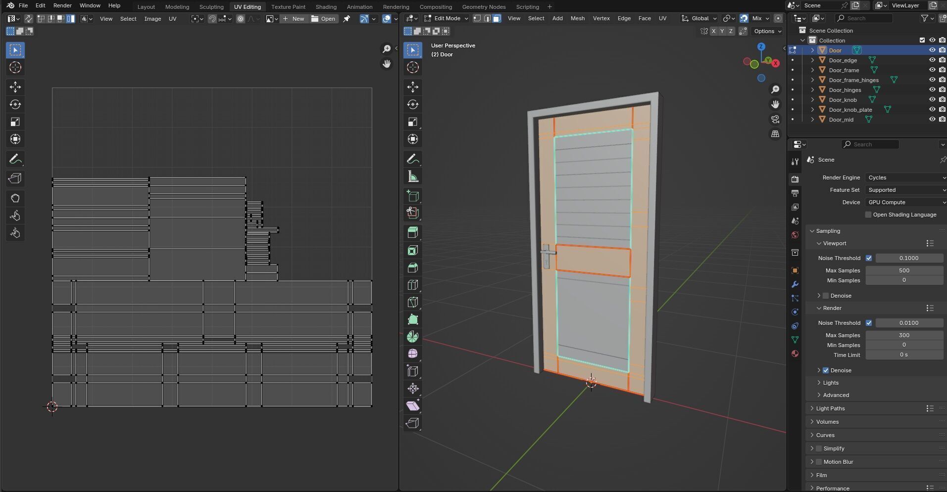Open the Face menu in 3D viewport
This screenshot has height=492, width=947.
[x=645, y=18]
